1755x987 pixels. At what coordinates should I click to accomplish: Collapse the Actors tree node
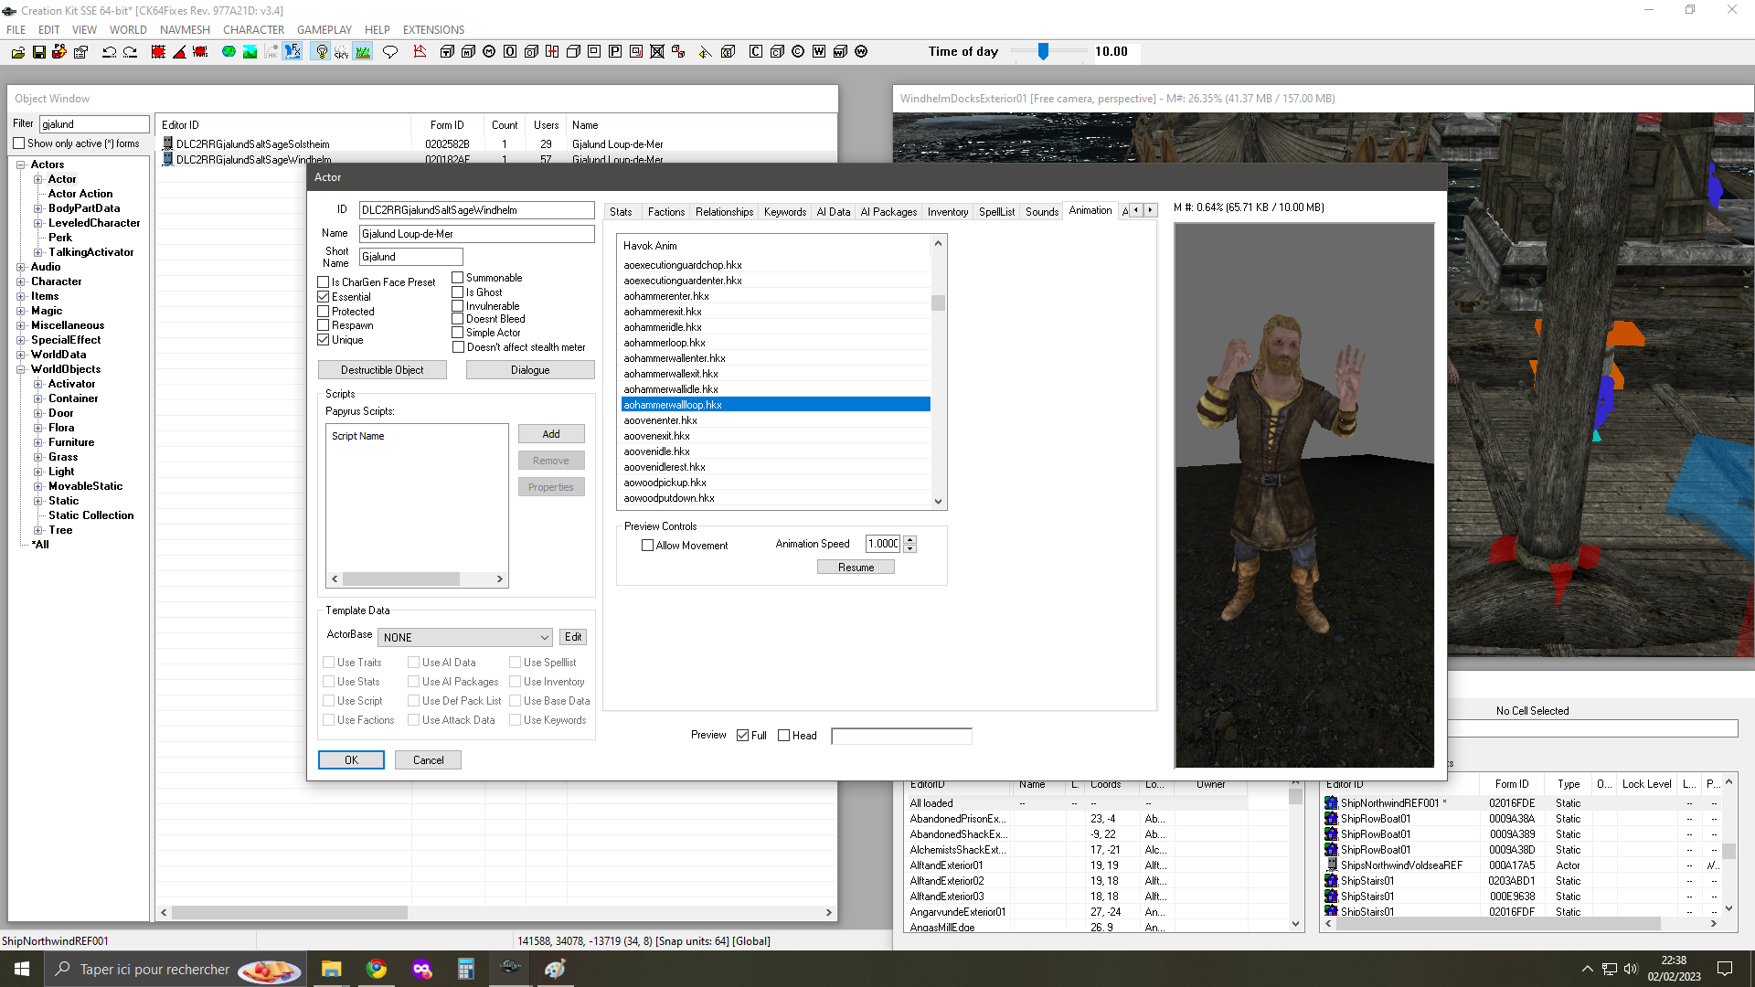(x=20, y=164)
